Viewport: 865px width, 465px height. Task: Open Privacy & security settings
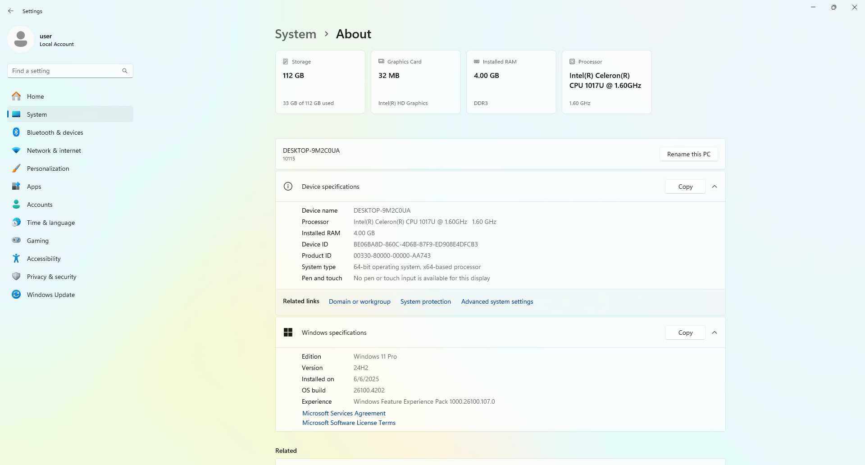tap(70, 277)
